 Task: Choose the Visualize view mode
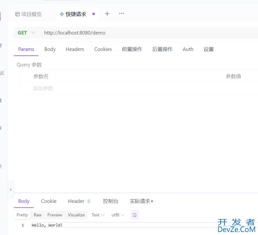coord(76,215)
